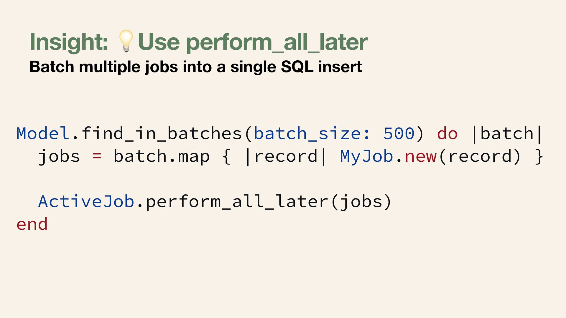
Task: Click the 'Insight:' heading word
Action: pos(69,42)
